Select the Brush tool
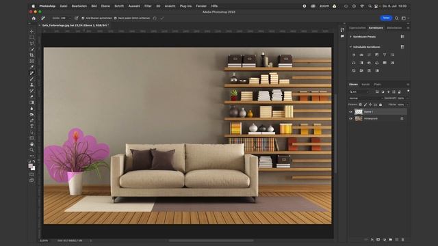 [31, 79]
